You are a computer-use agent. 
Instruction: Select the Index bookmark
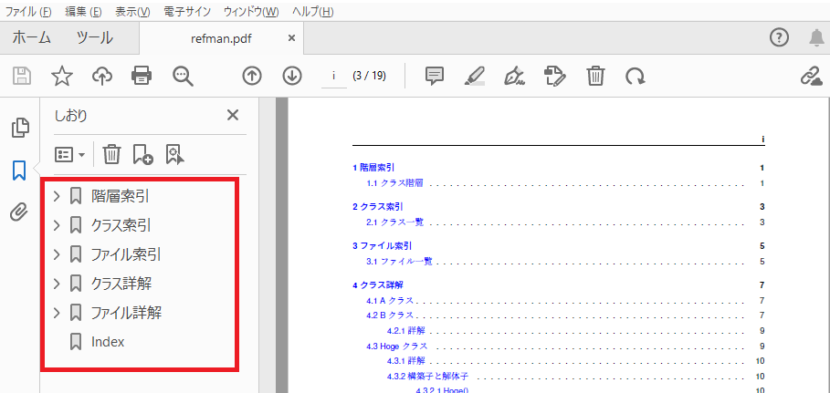(x=108, y=342)
